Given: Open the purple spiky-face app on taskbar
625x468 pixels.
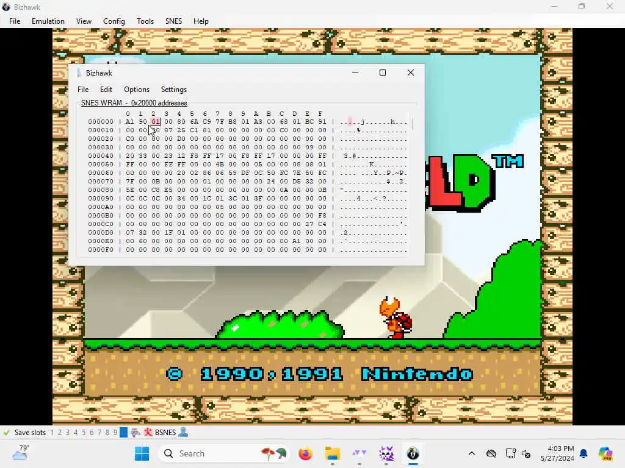Looking at the screenshot, I should (386, 453).
